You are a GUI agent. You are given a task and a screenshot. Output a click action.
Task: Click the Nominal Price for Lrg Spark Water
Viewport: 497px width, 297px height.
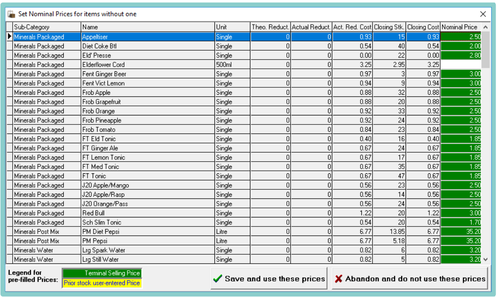click(461, 250)
